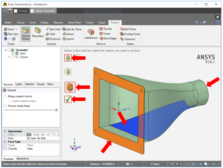Select the Rounds removal tool
The image size is (223, 168).
tap(105, 29)
